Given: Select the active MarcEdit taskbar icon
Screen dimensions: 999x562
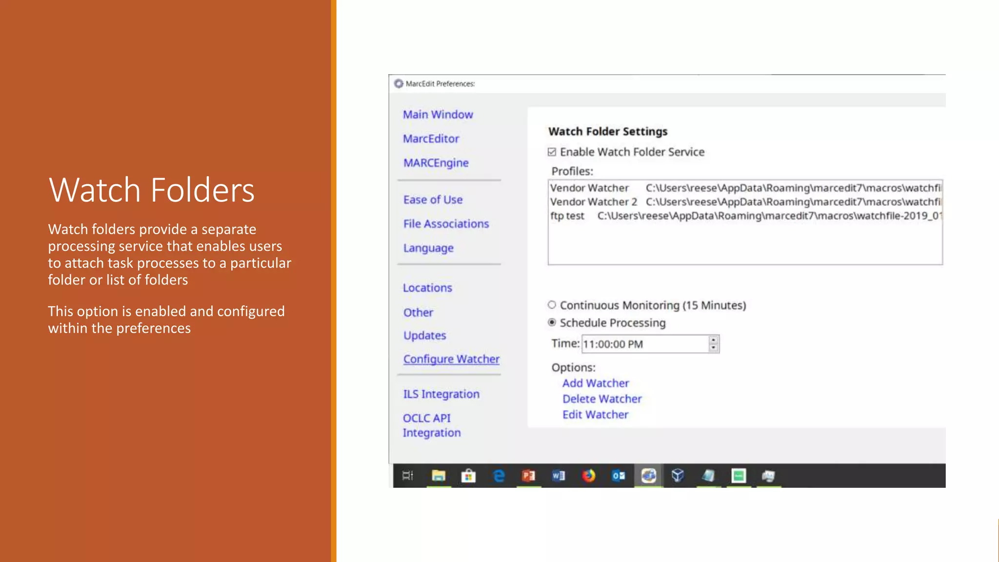Looking at the screenshot, I should (x=648, y=475).
